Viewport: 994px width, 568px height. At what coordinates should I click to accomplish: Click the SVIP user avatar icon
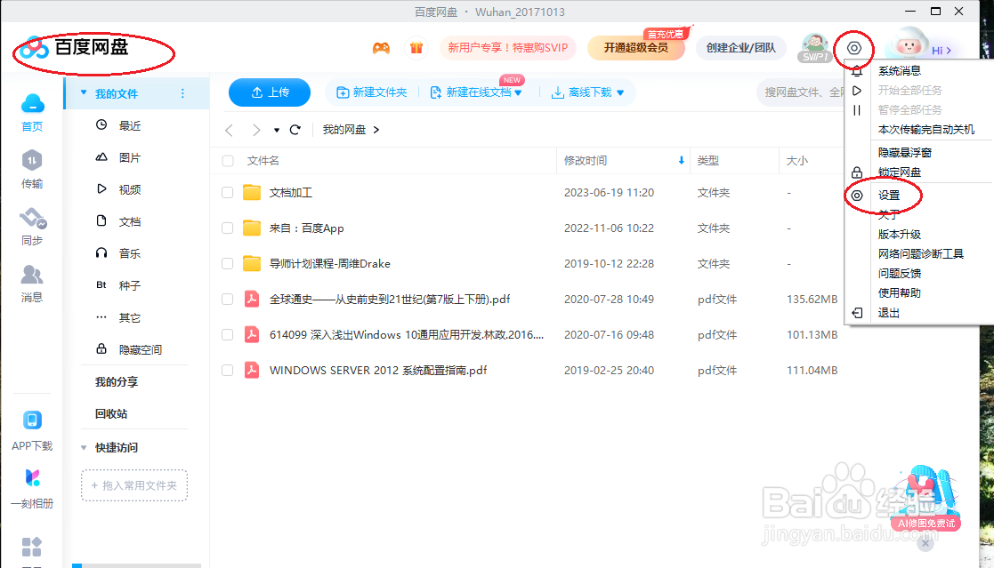click(814, 48)
